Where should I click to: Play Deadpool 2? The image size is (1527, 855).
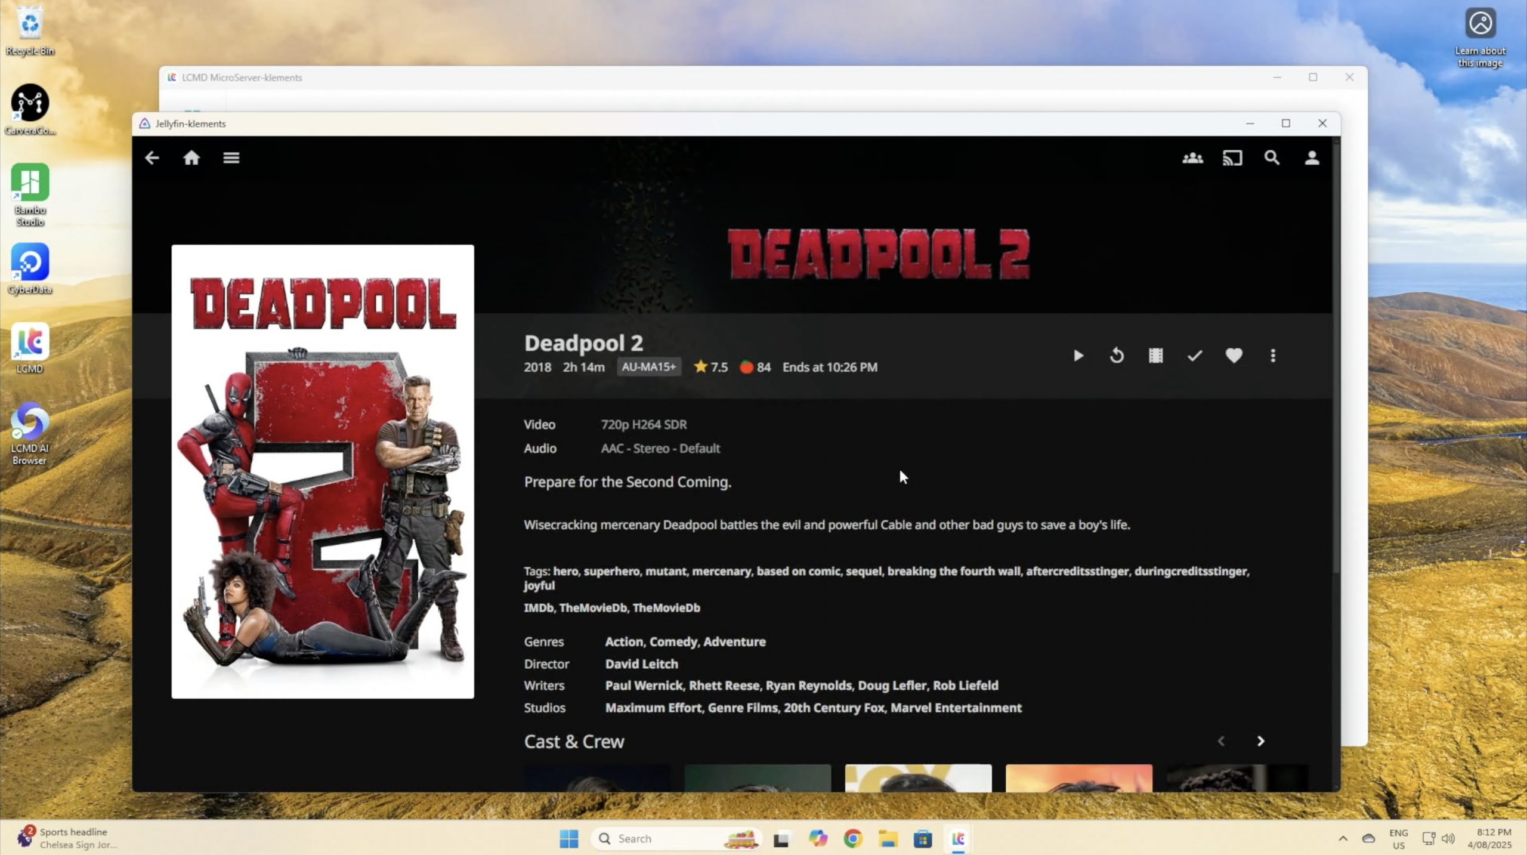tap(1078, 356)
